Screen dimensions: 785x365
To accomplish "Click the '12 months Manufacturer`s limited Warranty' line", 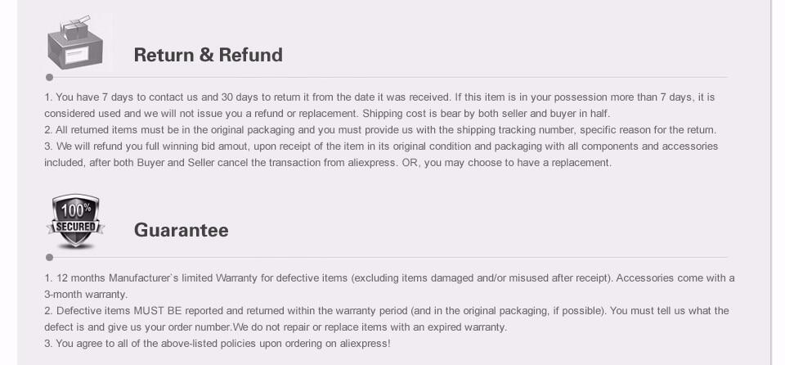I will click(x=389, y=277).
